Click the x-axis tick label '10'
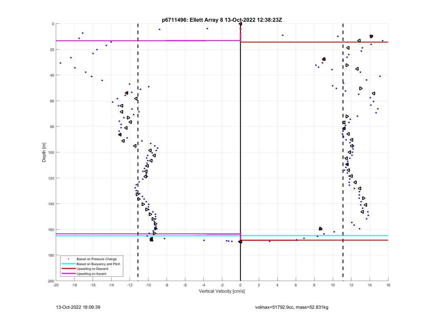429x316 pixels. click(333, 285)
